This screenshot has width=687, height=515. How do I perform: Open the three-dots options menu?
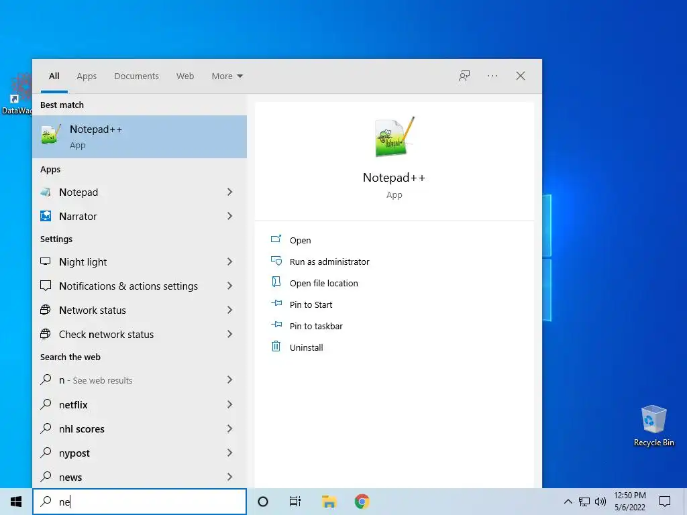pyautogui.click(x=492, y=76)
